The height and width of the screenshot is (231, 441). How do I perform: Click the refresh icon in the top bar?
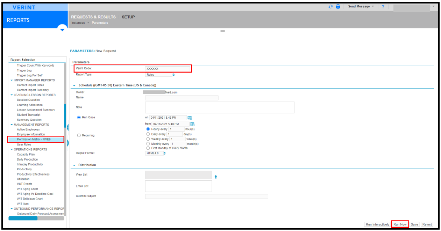pyautogui.click(x=331, y=7)
